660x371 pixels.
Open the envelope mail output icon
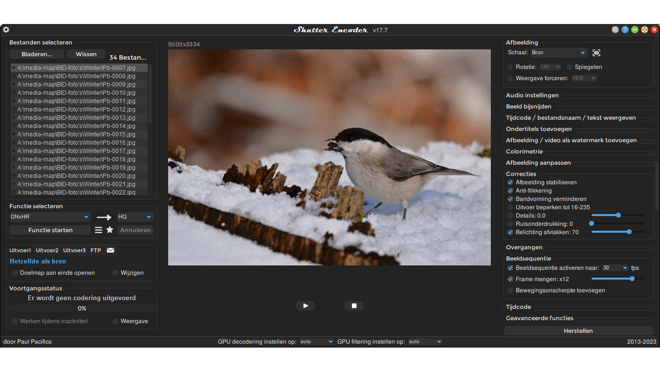110,250
